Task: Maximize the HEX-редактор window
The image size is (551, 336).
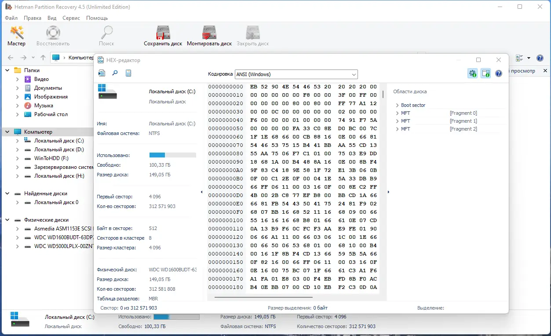Action: point(478,60)
